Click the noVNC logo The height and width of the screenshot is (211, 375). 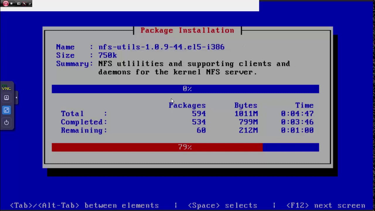(6, 87)
